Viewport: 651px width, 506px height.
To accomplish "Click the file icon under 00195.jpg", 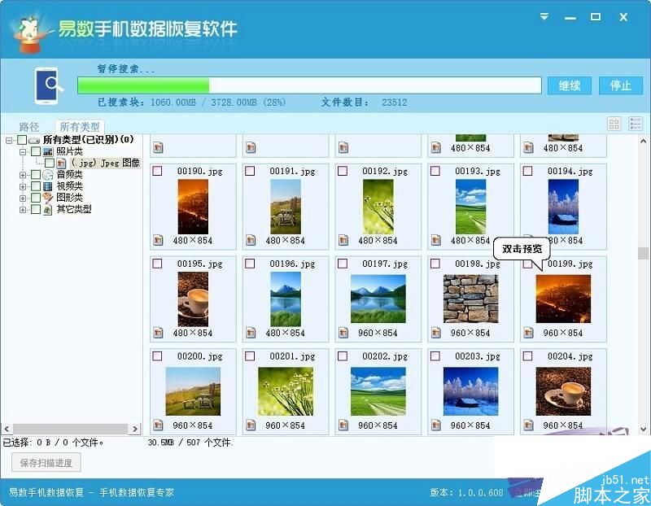I will coord(158,333).
